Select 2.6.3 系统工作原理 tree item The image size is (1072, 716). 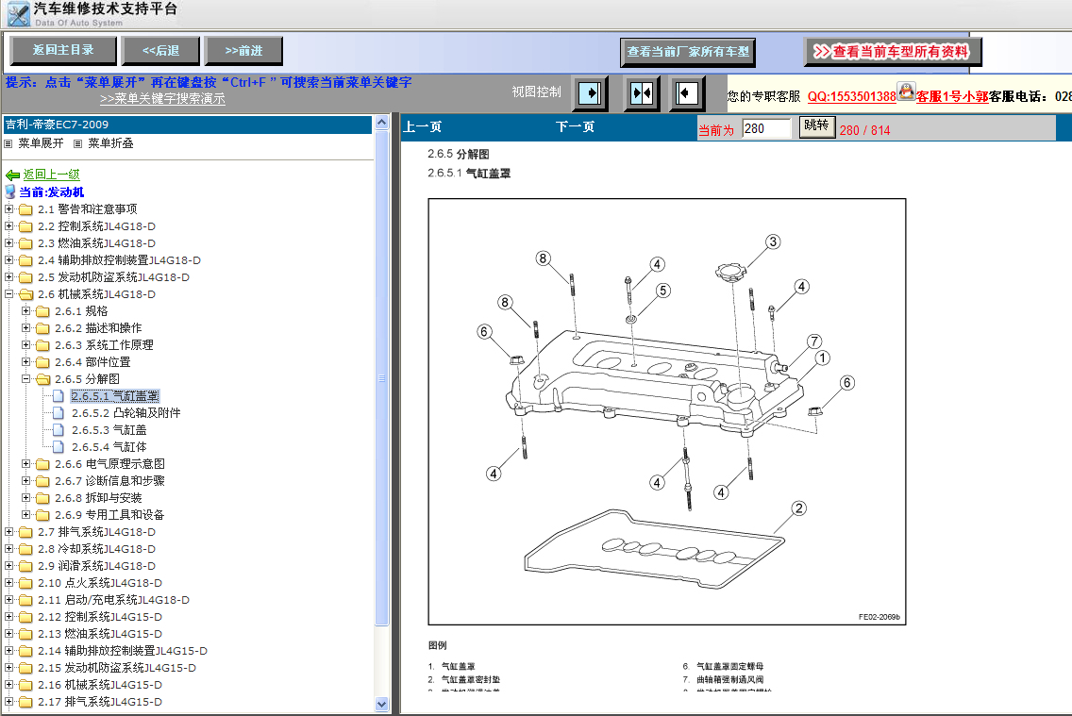point(104,345)
